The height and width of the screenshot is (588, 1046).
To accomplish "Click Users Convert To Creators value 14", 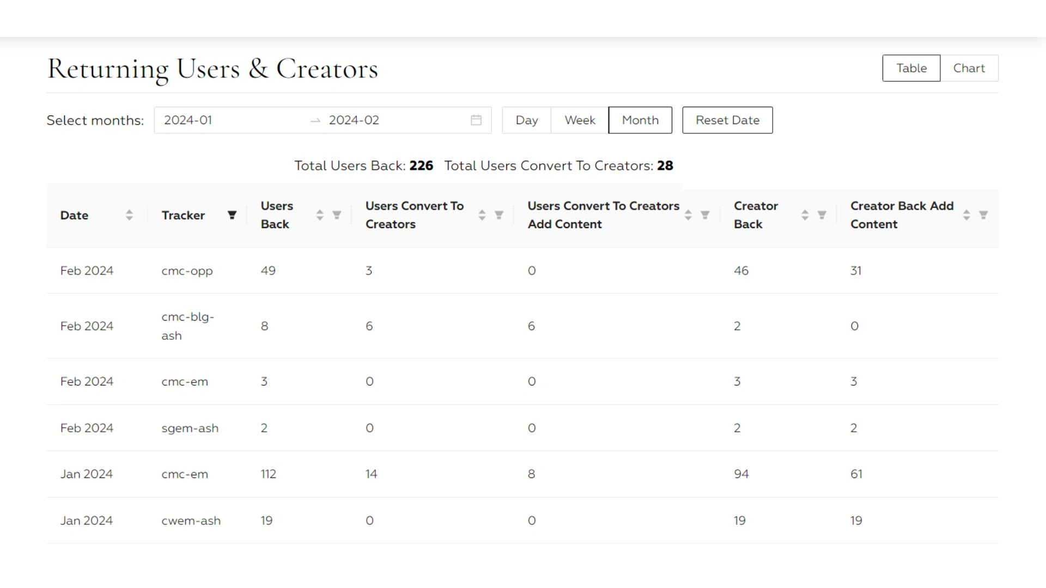I will [371, 474].
